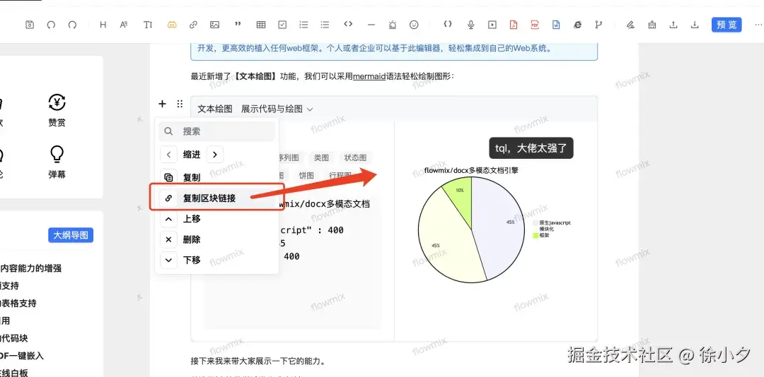Viewport: 764px width, 377px height.
Task: Click the red PDF embed icon
Action: click(514, 24)
